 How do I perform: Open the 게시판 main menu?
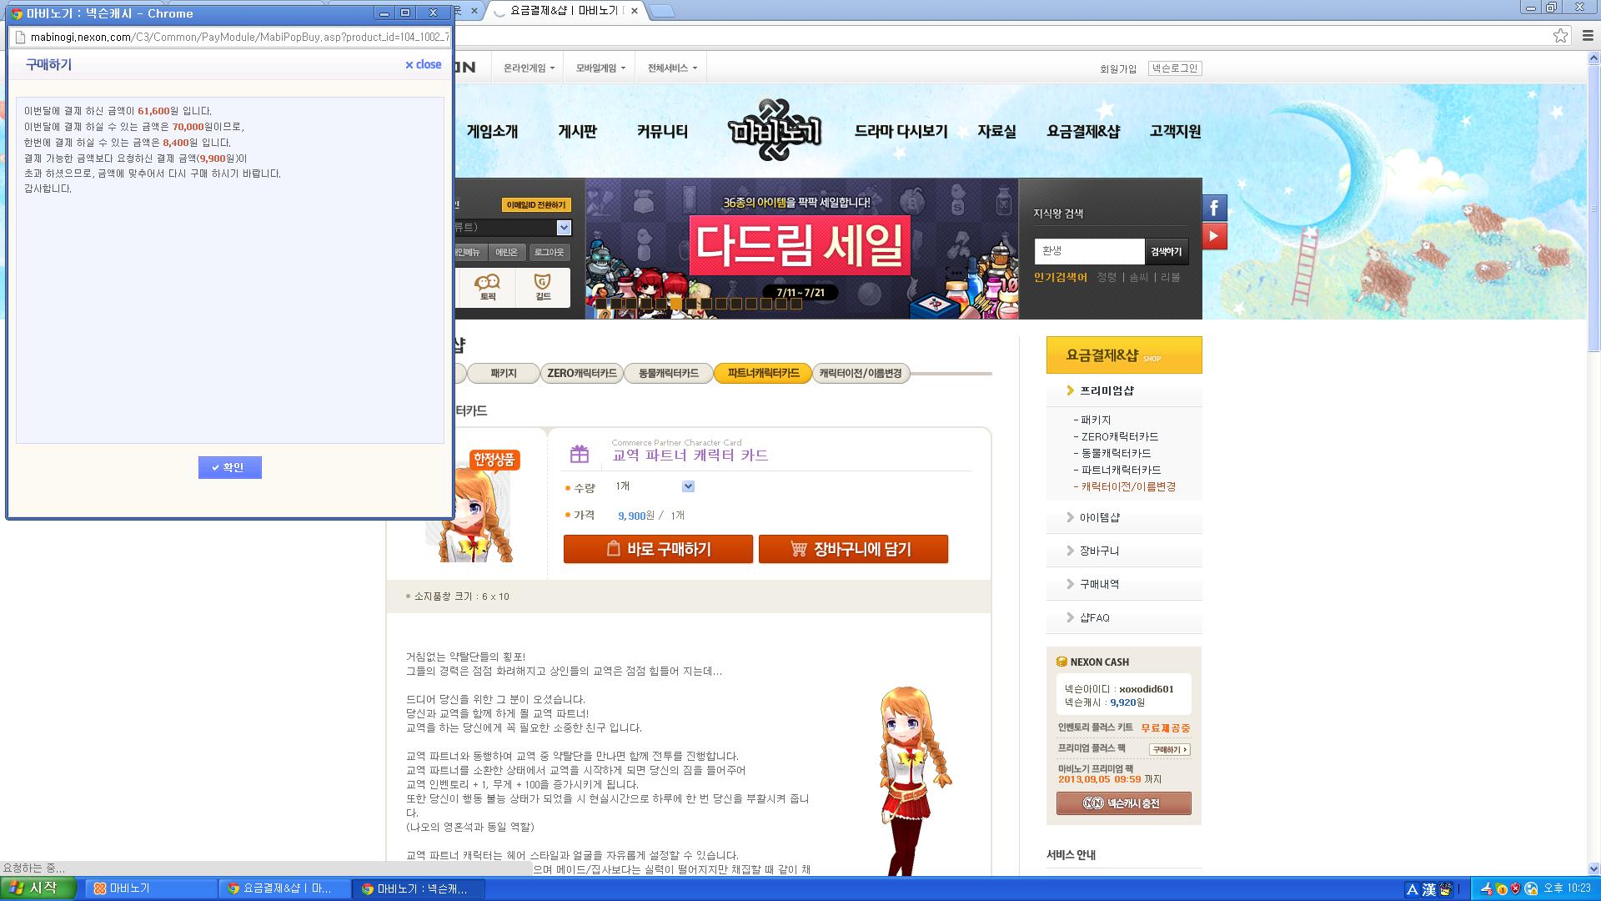tap(577, 131)
